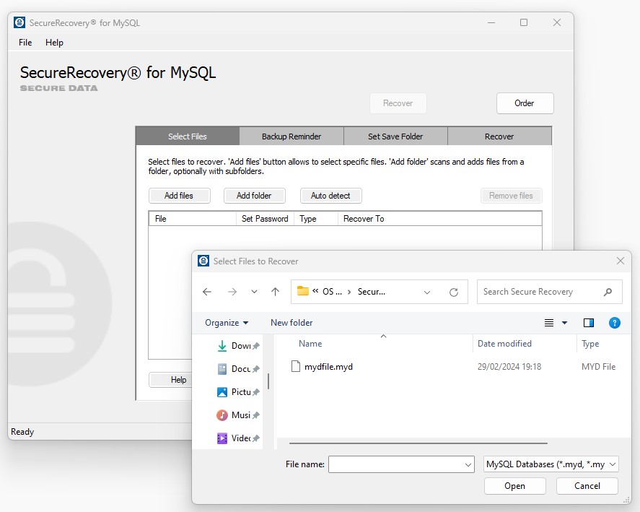Switch to the Set Save Folder tab
The width and height of the screenshot is (640, 512).
[395, 136]
